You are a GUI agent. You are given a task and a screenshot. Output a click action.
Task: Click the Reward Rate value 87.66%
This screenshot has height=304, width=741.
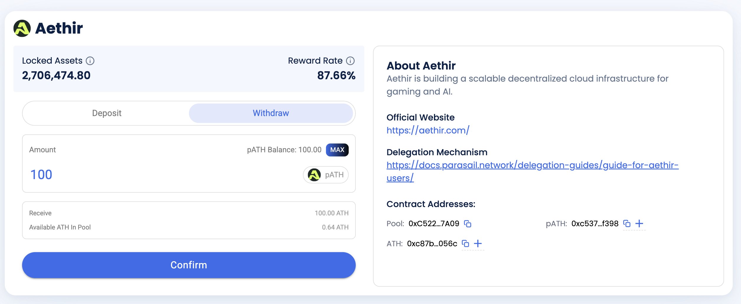point(336,75)
